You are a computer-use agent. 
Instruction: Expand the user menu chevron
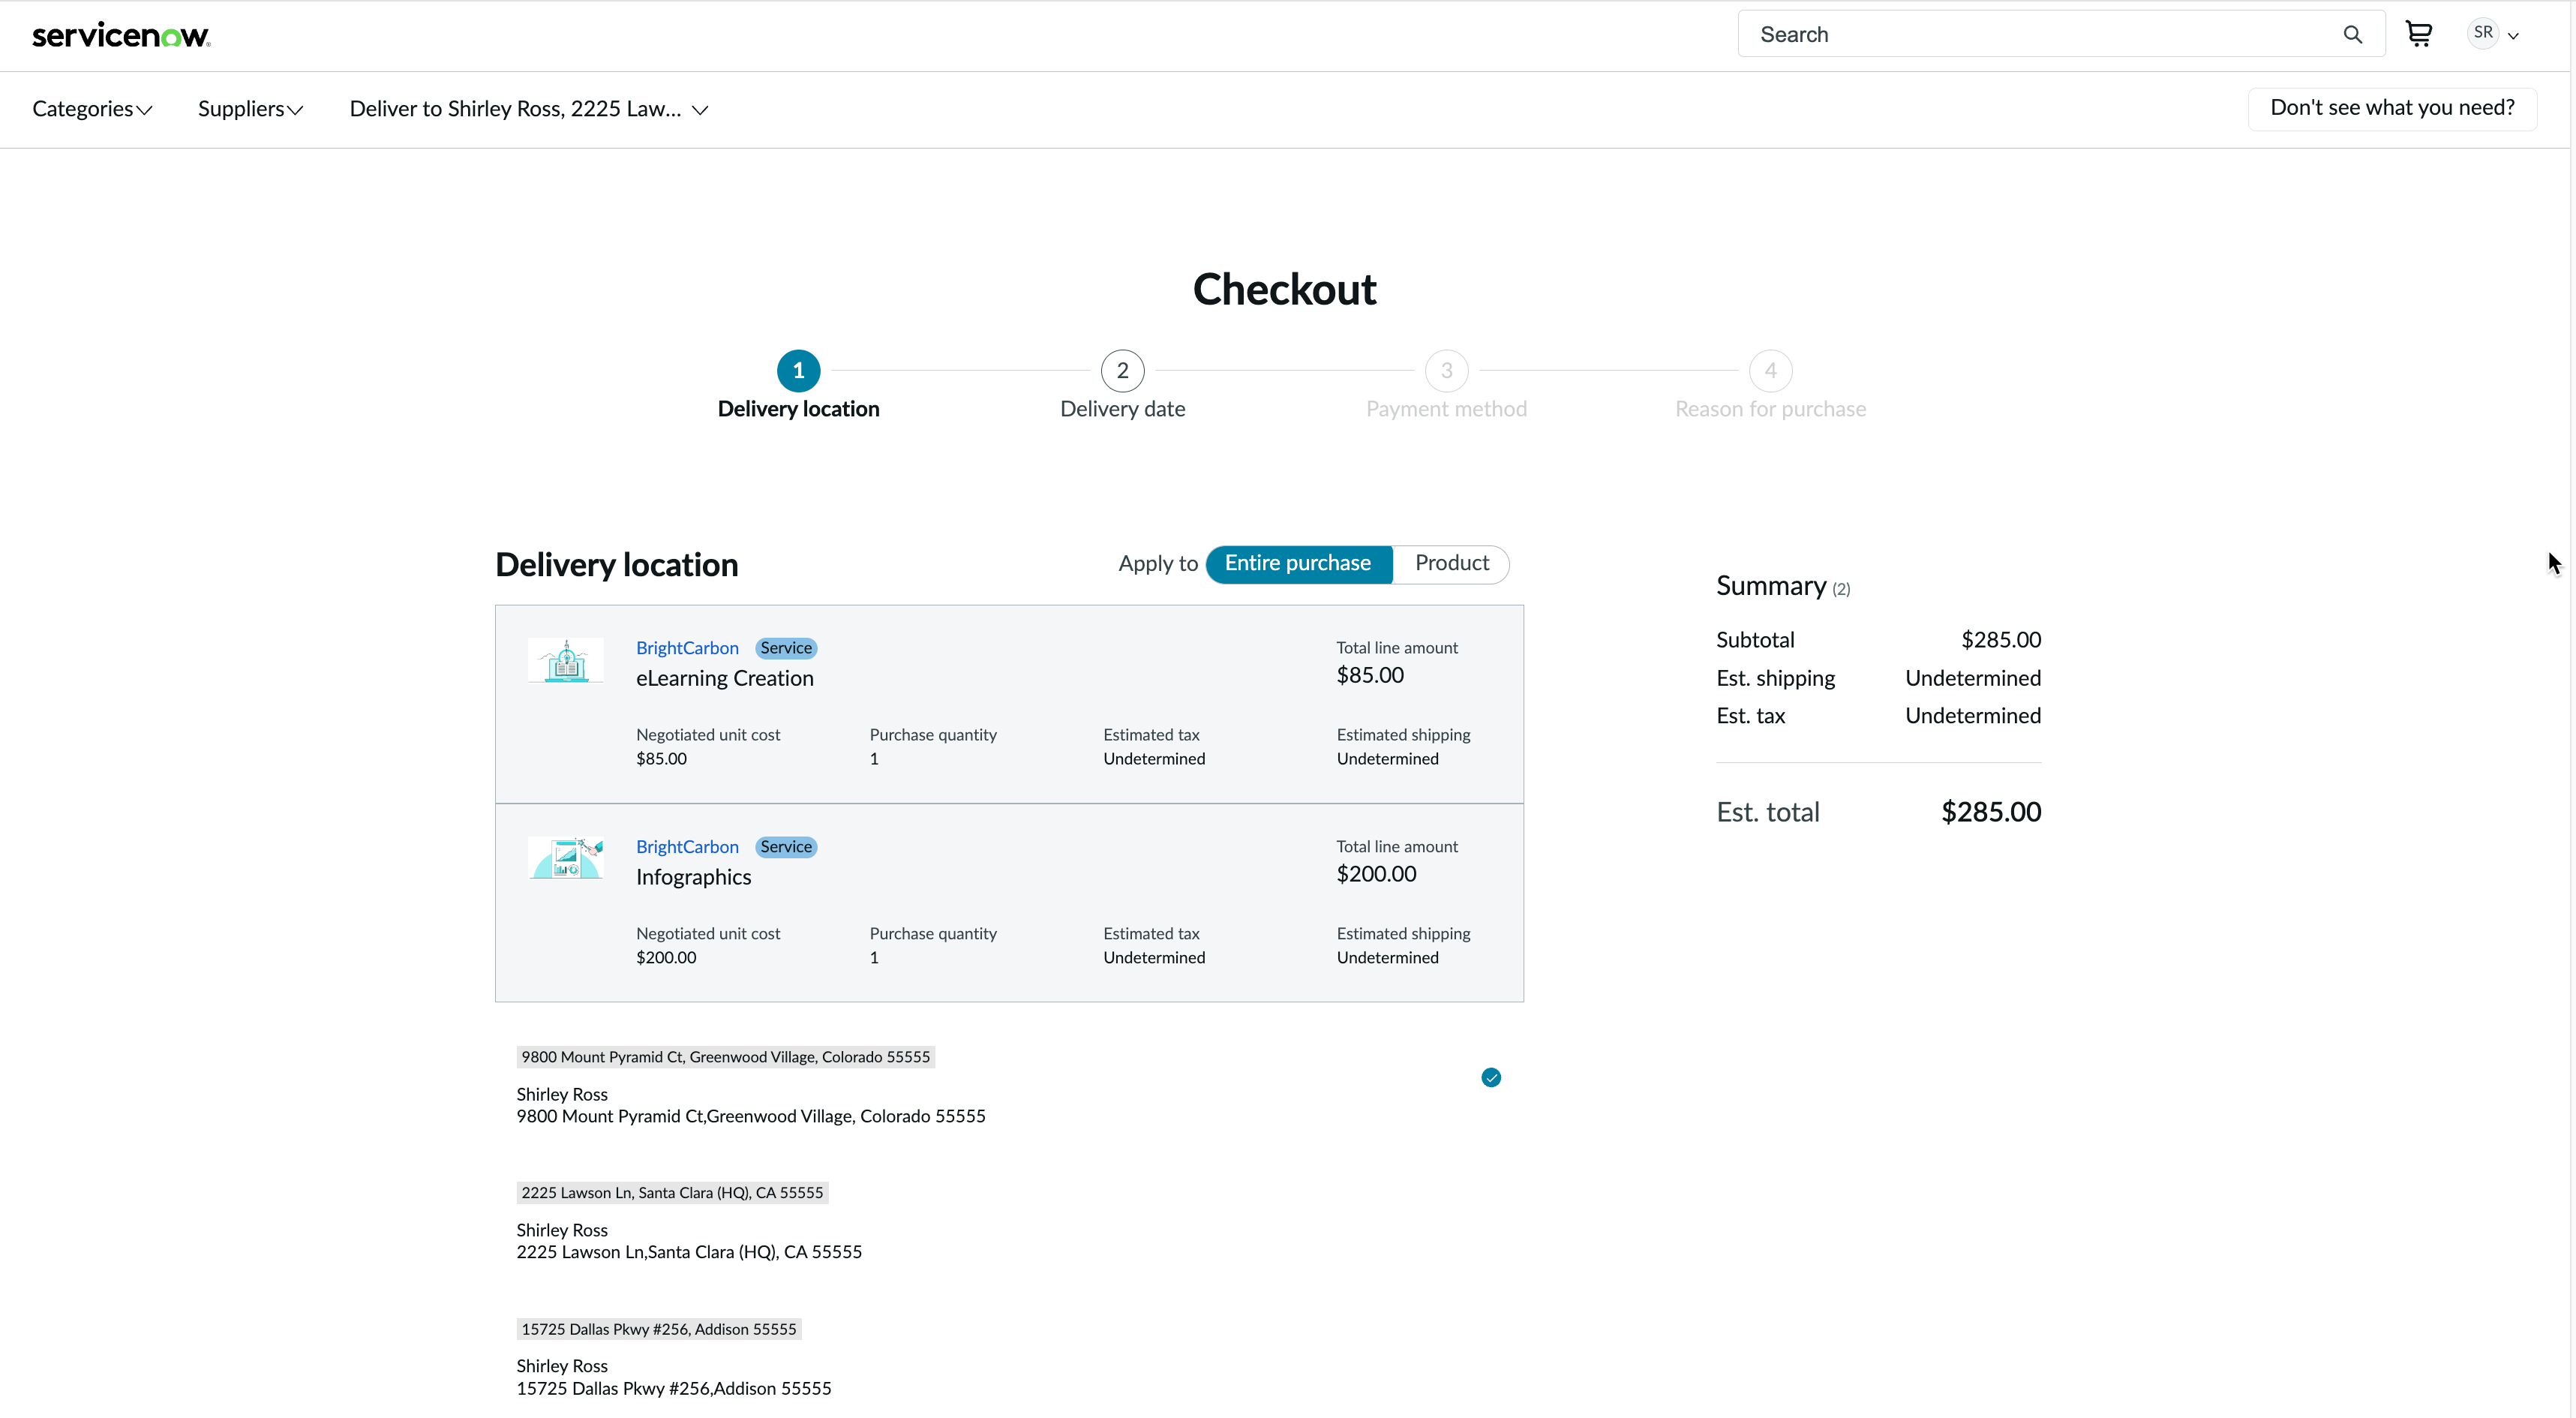coord(2513,36)
